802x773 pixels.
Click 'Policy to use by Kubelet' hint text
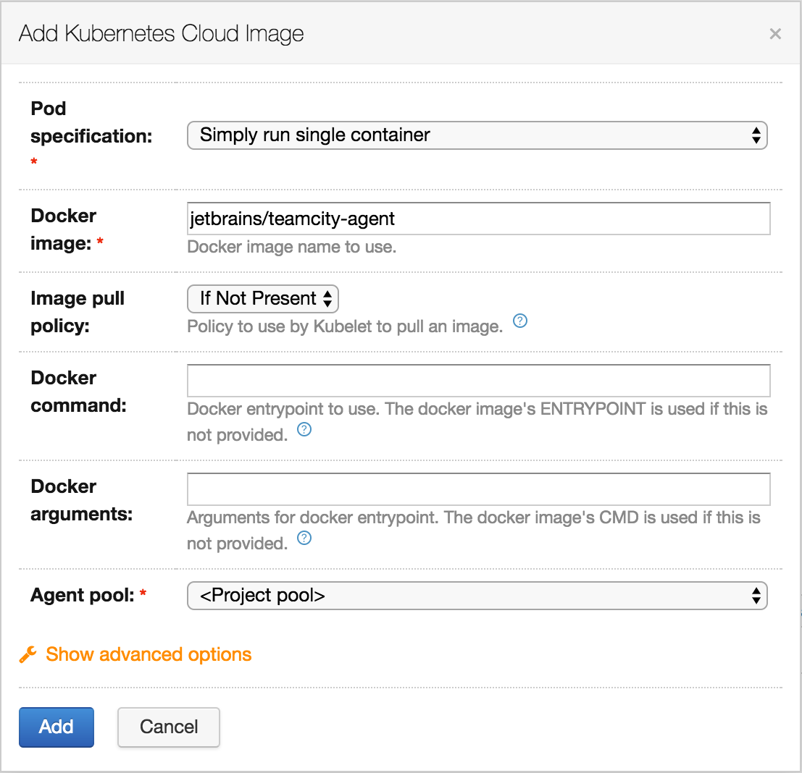(345, 326)
